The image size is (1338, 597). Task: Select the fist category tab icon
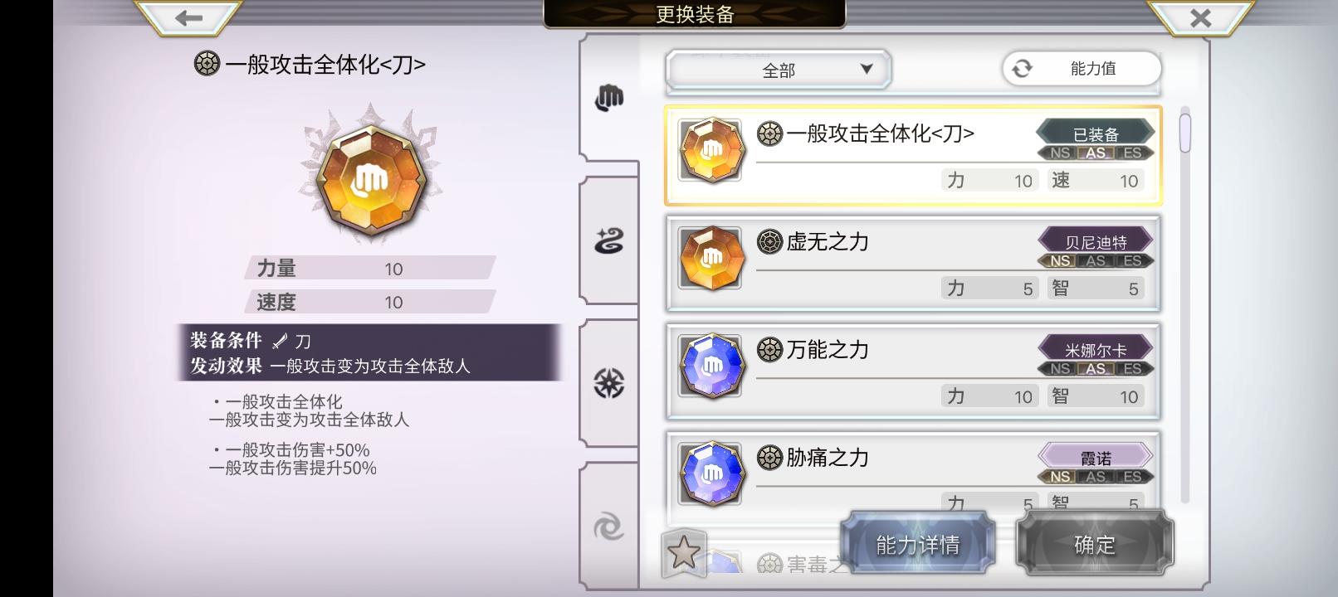pos(609,98)
